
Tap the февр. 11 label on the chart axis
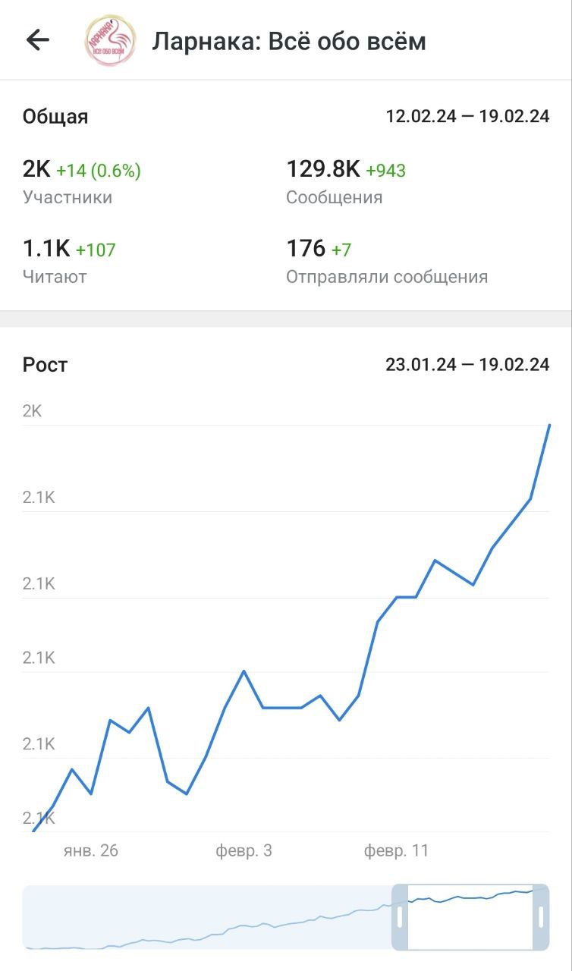pyautogui.click(x=396, y=850)
